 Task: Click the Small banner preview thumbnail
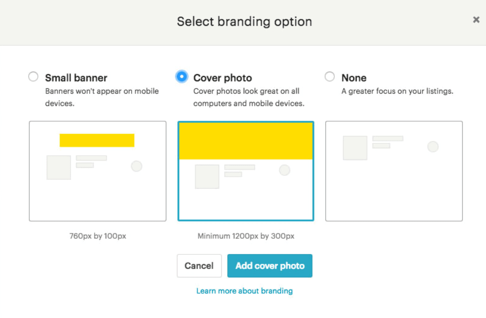pos(97,189)
